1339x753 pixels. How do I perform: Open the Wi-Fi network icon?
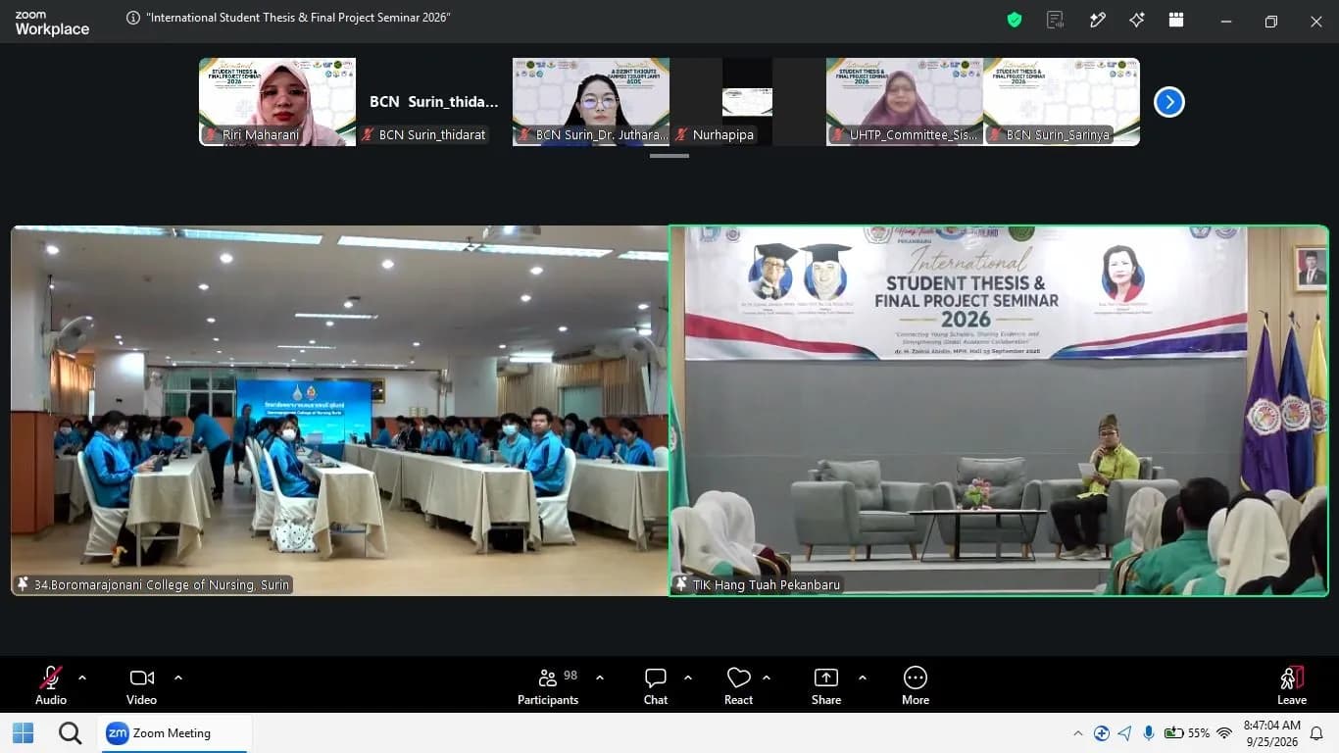1224,733
